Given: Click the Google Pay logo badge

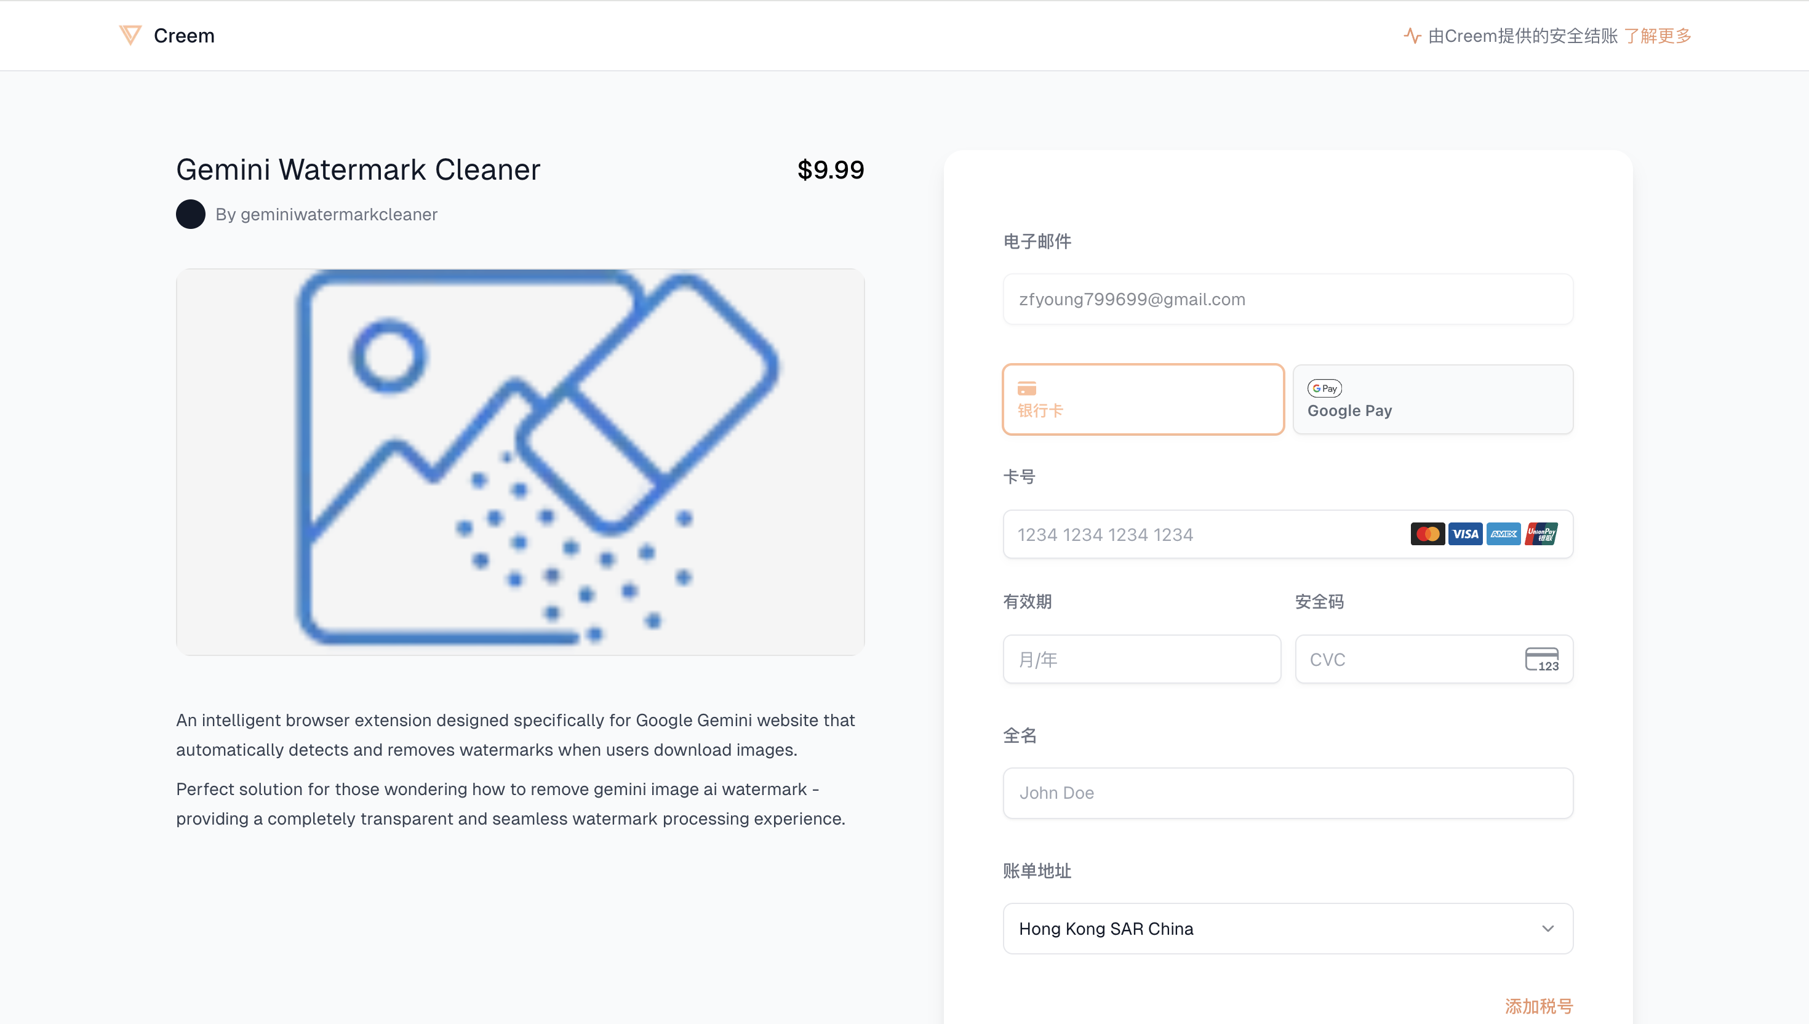Looking at the screenshot, I should pos(1325,388).
